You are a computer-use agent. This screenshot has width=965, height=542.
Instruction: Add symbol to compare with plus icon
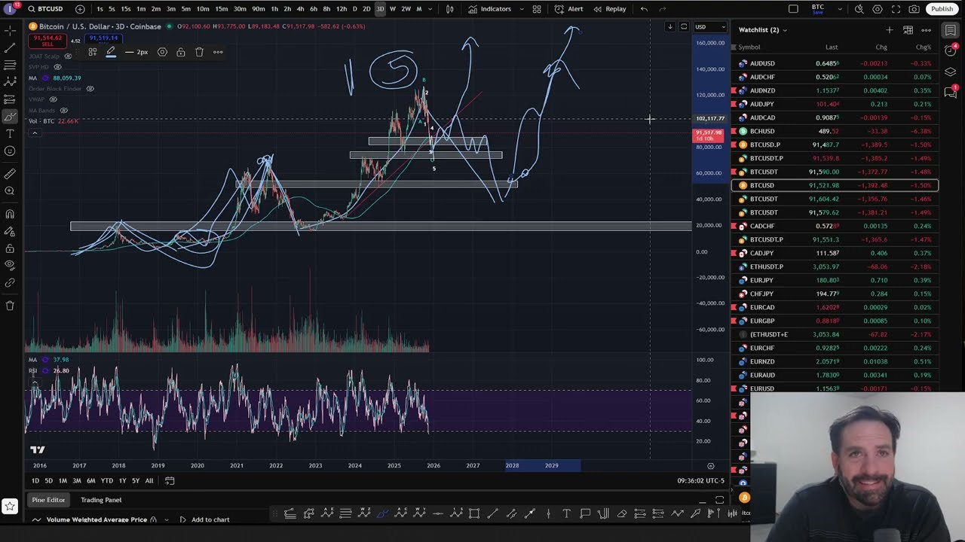[80, 9]
